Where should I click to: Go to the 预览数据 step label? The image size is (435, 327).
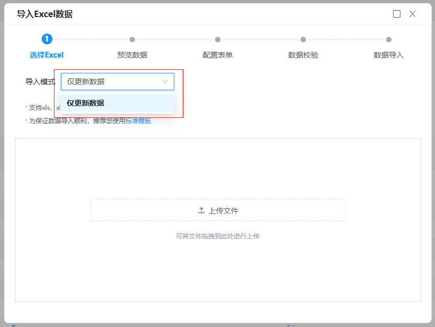[132, 55]
